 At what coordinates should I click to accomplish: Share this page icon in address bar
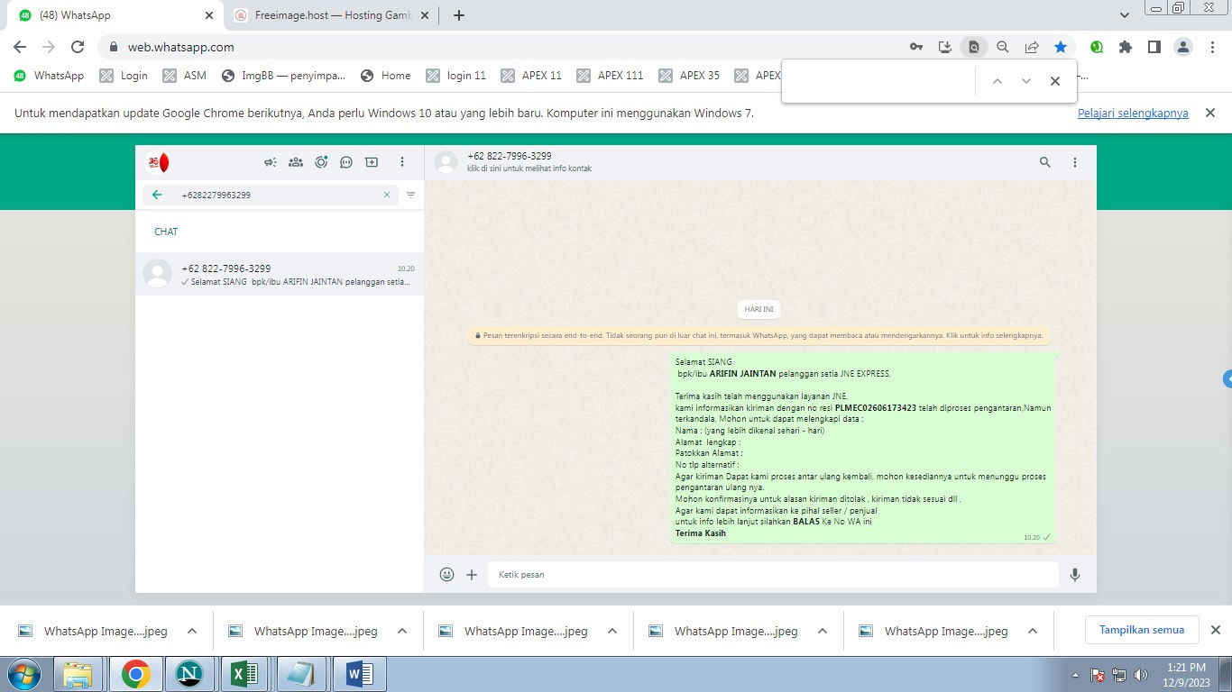pos(1032,47)
